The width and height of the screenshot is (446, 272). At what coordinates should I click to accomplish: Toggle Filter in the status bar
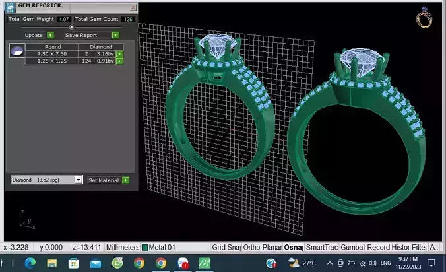420,248
